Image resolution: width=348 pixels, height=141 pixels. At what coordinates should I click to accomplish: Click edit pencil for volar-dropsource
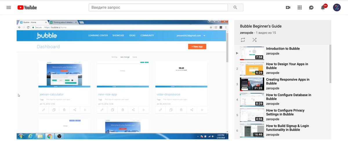[x=160, y=110]
